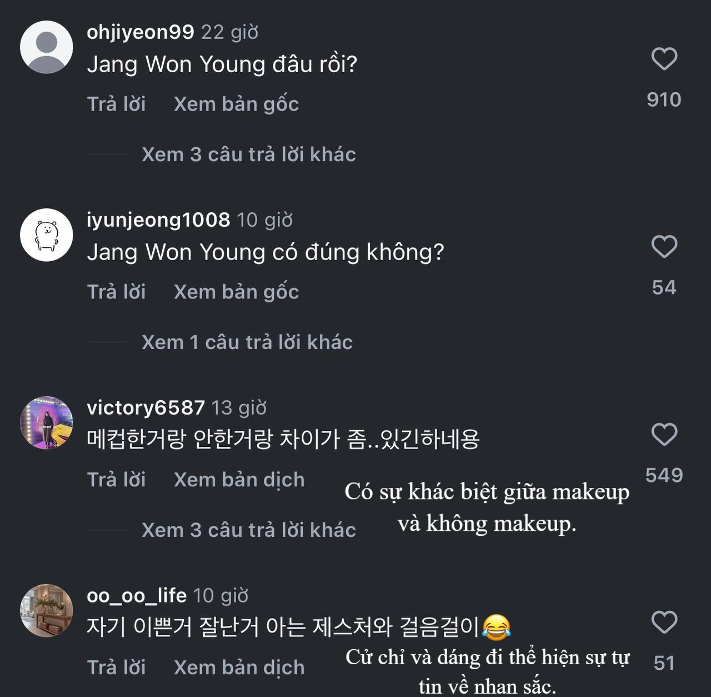This screenshot has height=697, width=711.
Task: Click the like count 910
Action: pyautogui.click(x=663, y=100)
